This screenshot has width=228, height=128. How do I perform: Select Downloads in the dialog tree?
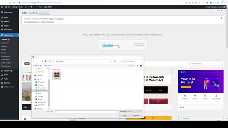coord(40,91)
